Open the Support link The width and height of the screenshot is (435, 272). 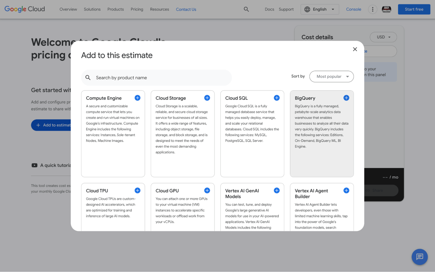286,9
